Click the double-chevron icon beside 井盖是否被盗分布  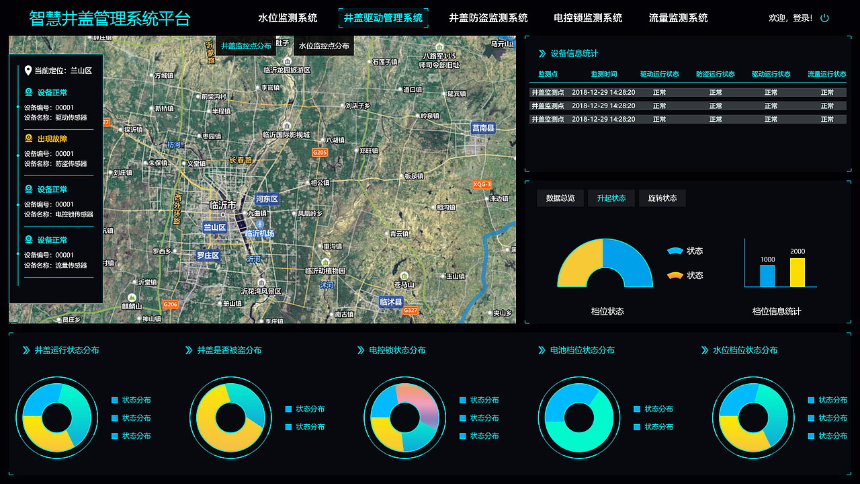(189, 350)
